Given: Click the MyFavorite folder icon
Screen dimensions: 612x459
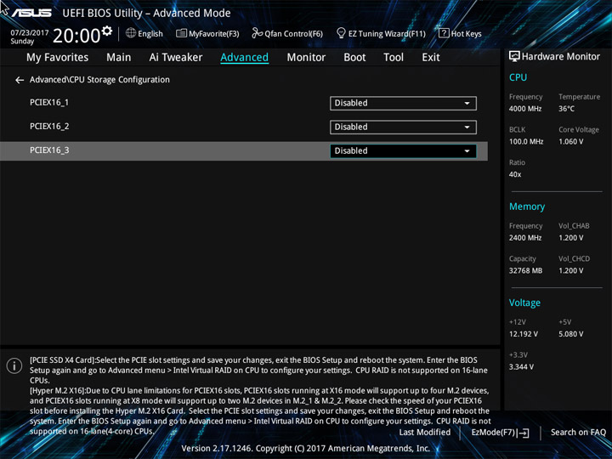Looking at the screenshot, I should pyautogui.click(x=182, y=33).
